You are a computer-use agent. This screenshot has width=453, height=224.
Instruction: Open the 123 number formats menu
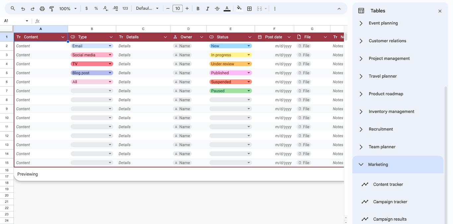[125, 9]
